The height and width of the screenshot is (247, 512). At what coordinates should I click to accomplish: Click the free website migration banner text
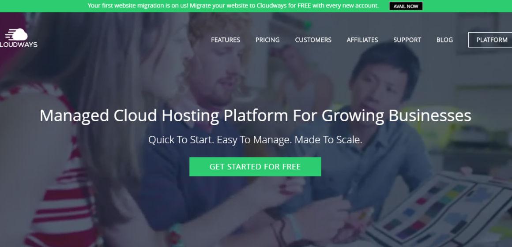(x=233, y=6)
